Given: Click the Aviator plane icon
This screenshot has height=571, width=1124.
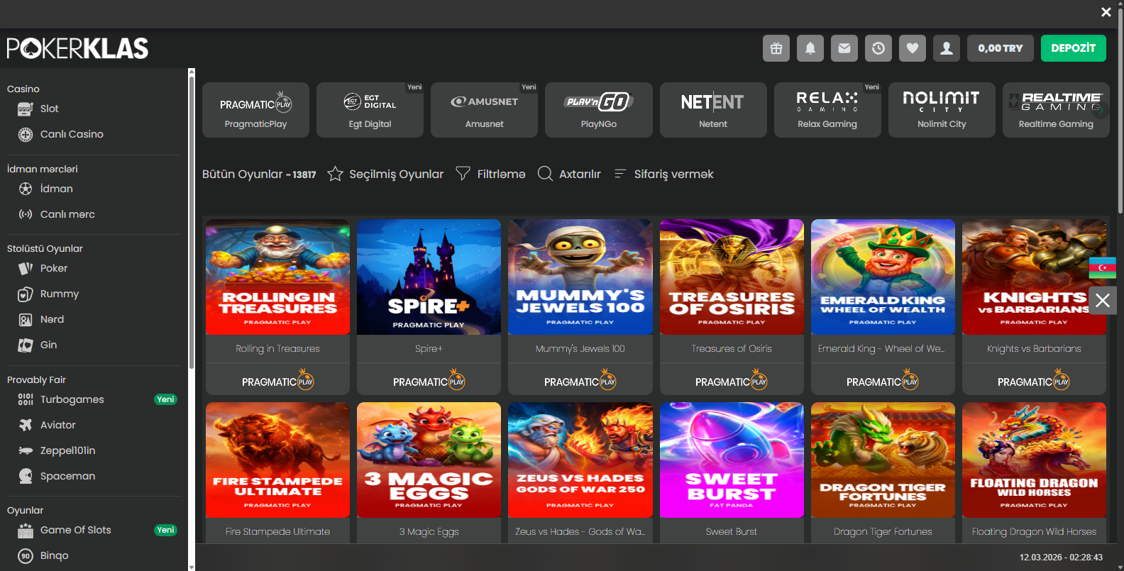Looking at the screenshot, I should 26,425.
